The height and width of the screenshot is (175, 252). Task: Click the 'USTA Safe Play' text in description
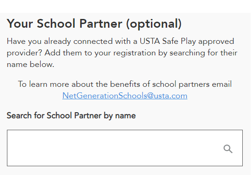168,41
